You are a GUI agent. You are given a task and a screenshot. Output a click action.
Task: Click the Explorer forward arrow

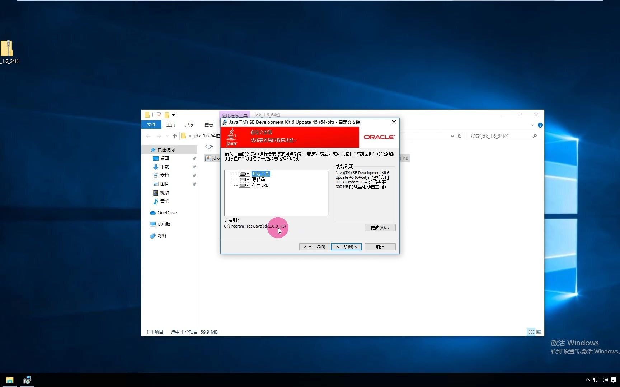pyautogui.click(x=159, y=136)
